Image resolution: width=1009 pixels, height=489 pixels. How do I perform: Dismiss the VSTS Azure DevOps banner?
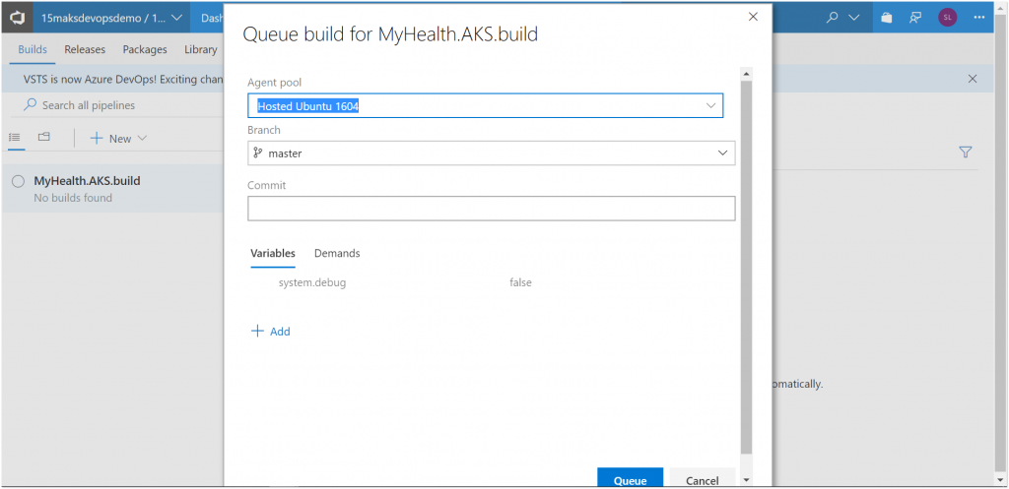pos(973,79)
